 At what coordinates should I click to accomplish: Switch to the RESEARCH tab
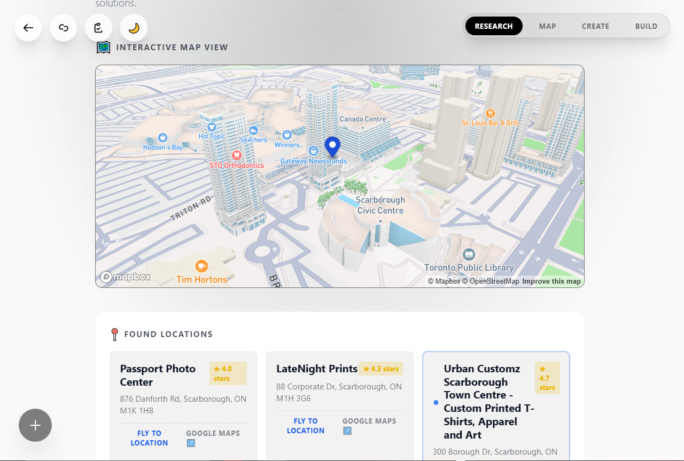point(494,26)
